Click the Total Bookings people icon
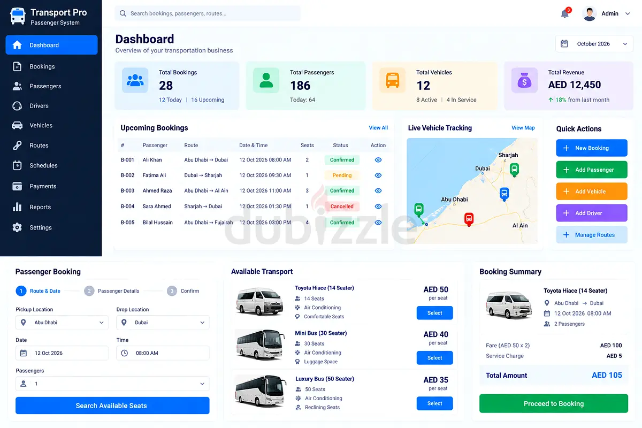642x428 pixels. pos(135,80)
